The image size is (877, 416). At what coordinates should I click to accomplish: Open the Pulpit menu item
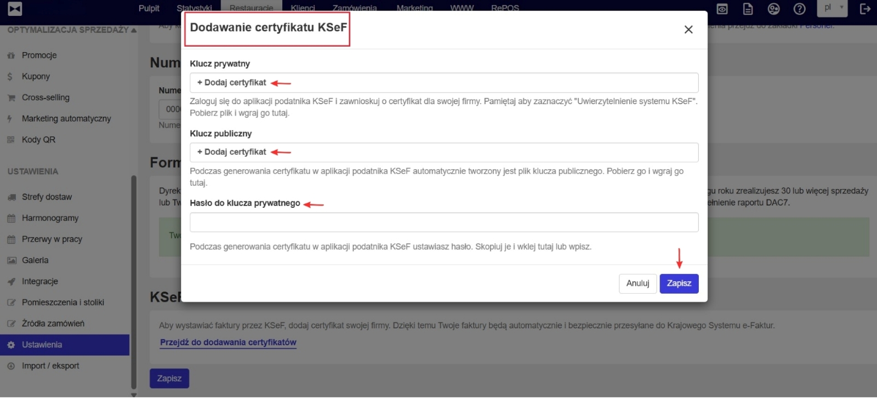click(x=149, y=8)
